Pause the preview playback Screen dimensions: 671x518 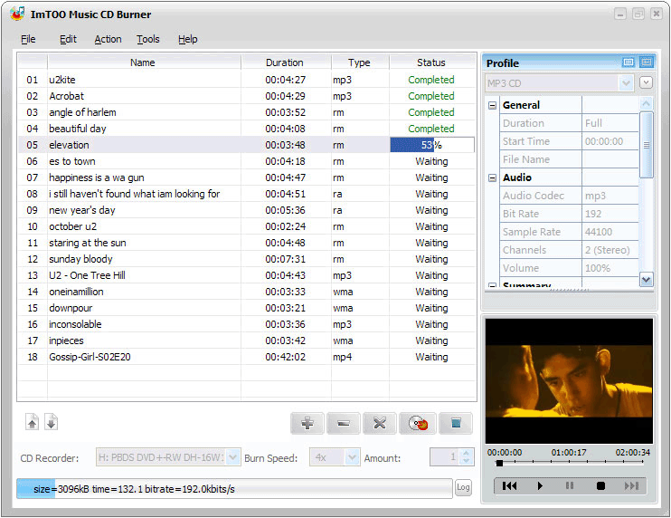570,486
